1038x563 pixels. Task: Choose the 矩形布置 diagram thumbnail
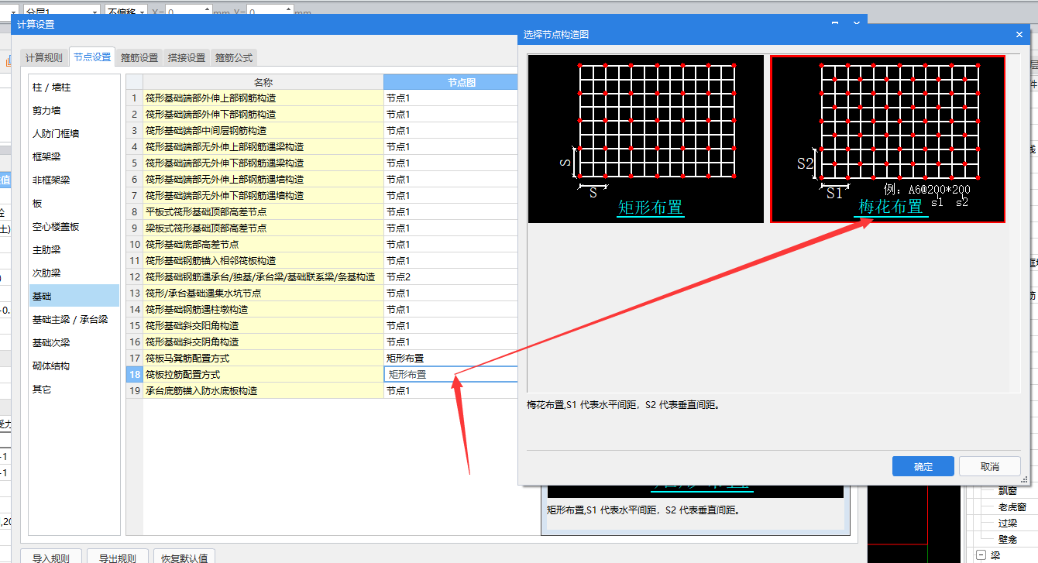tap(645, 139)
